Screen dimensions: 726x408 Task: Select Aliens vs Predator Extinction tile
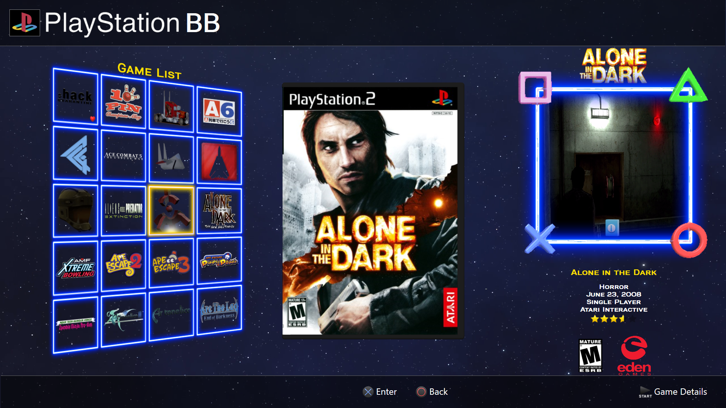click(x=124, y=211)
